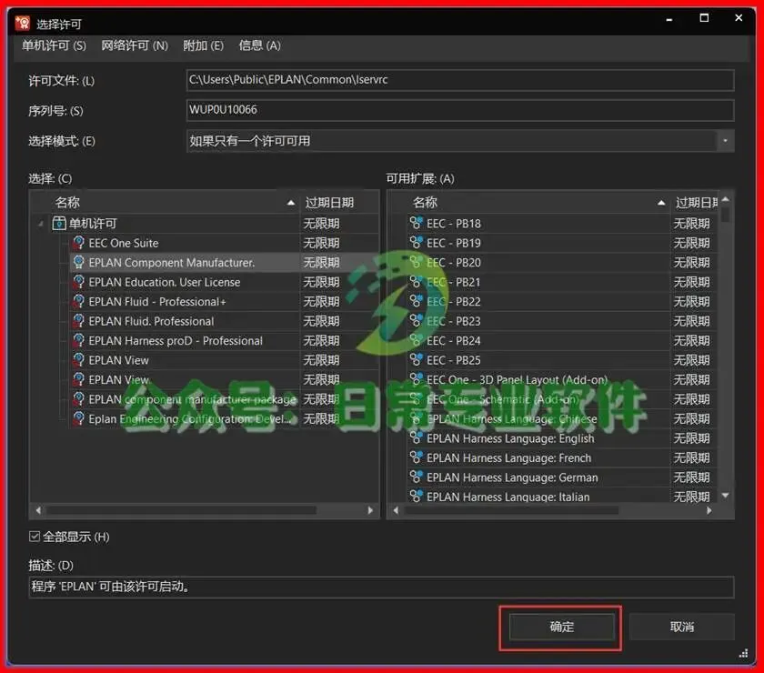The width and height of the screenshot is (764, 673).
Task: Sort left list by 名称 column arrow
Action: click(x=291, y=203)
